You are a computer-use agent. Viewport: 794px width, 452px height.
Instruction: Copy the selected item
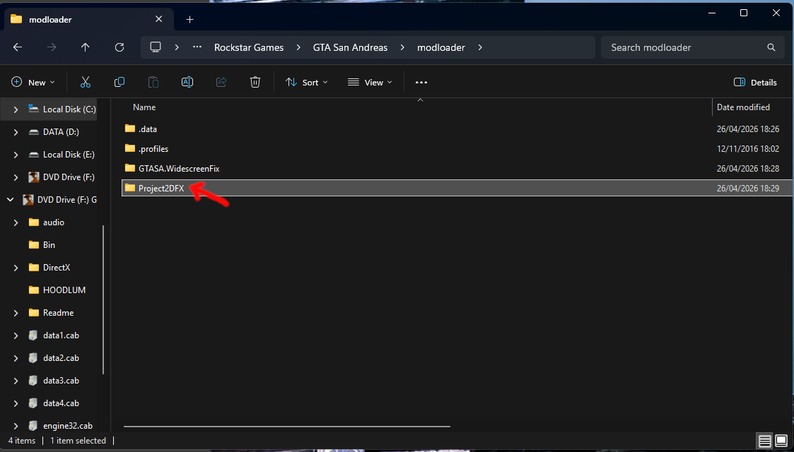[119, 82]
